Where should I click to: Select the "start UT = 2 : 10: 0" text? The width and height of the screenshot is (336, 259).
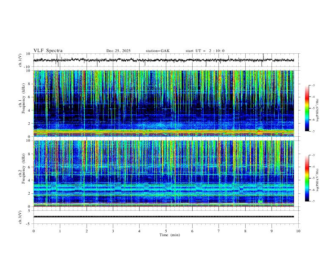click(x=205, y=51)
